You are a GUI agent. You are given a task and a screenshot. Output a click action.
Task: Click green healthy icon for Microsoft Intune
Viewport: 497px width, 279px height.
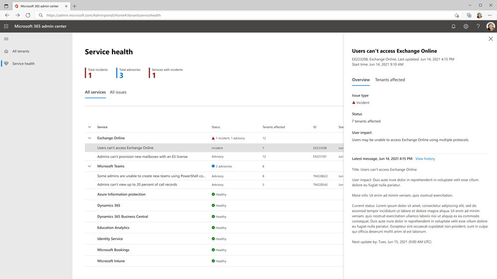(x=213, y=261)
